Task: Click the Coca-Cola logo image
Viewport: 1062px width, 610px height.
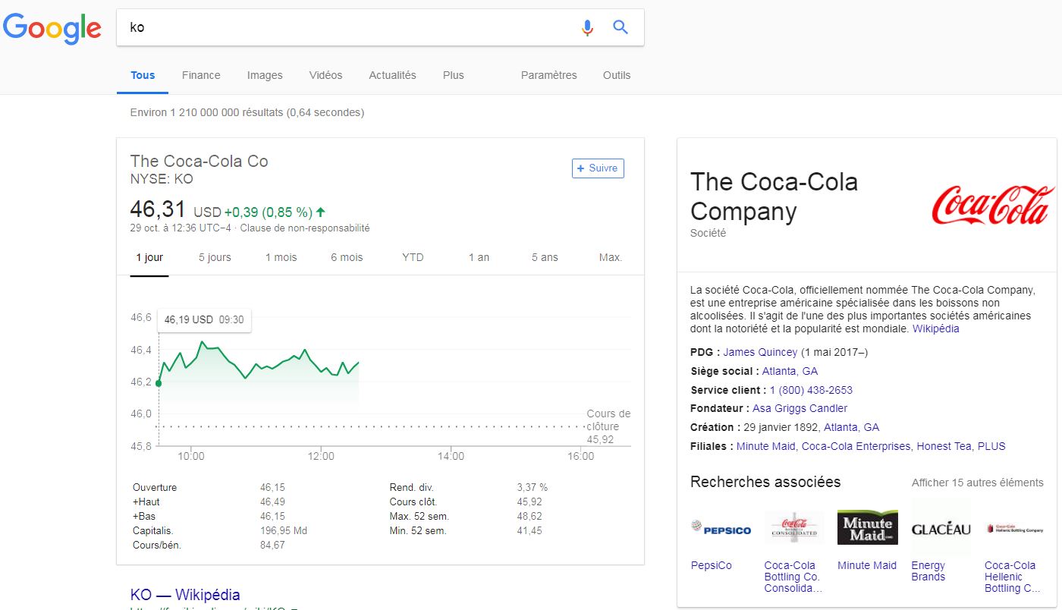Action: coord(992,206)
